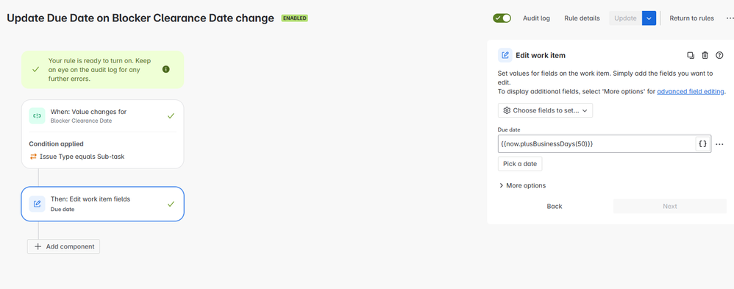This screenshot has height=289, width=734.
Task: Click the Pick a date button
Action: click(x=520, y=164)
